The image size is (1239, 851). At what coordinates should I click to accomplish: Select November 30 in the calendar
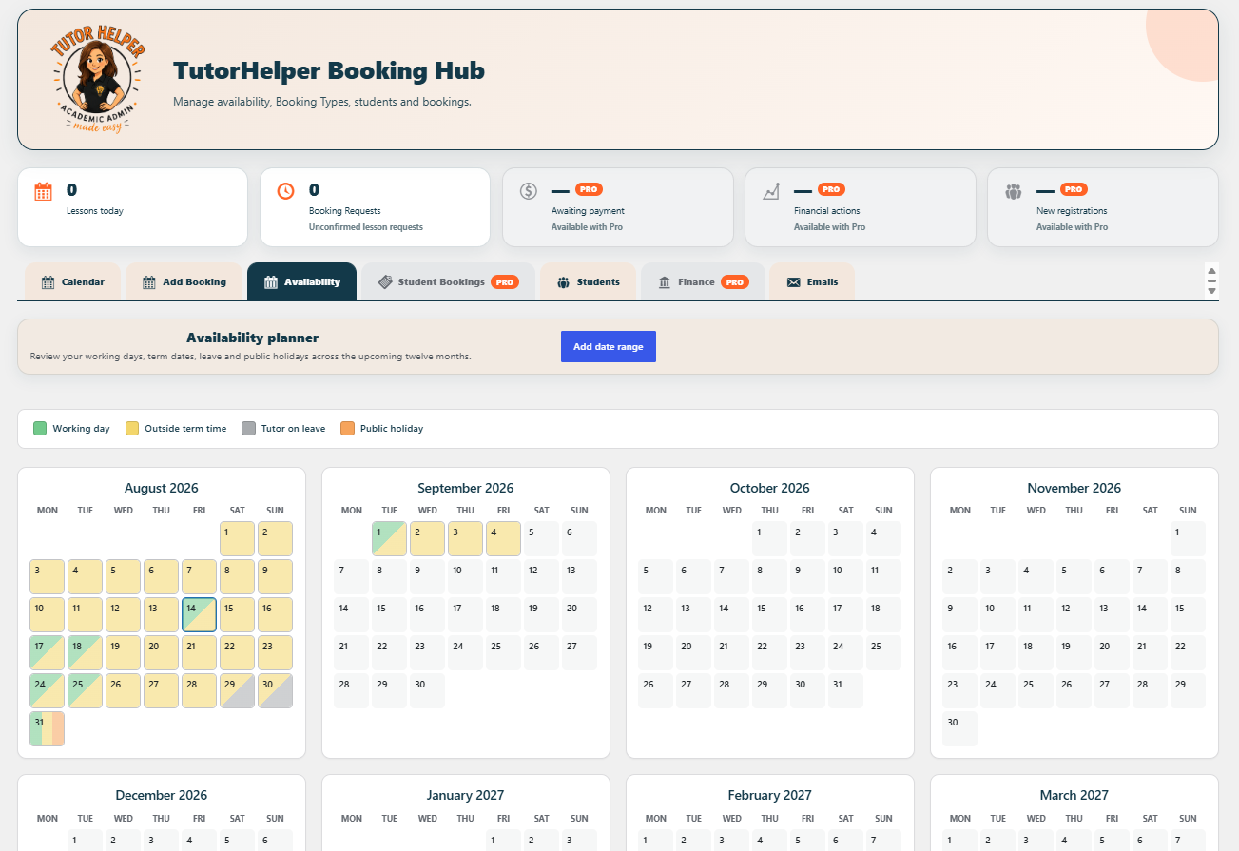coord(959,729)
